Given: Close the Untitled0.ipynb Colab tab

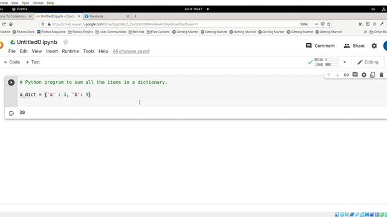Looking at the screenshot, I should click(79, 16).
